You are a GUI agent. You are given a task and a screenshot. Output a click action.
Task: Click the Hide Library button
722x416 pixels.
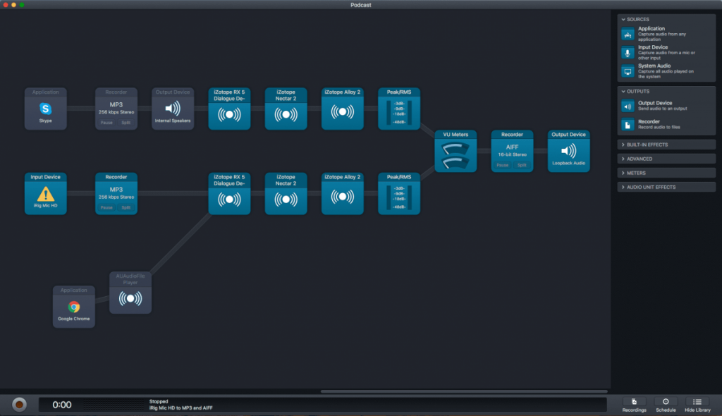(697, 404)
